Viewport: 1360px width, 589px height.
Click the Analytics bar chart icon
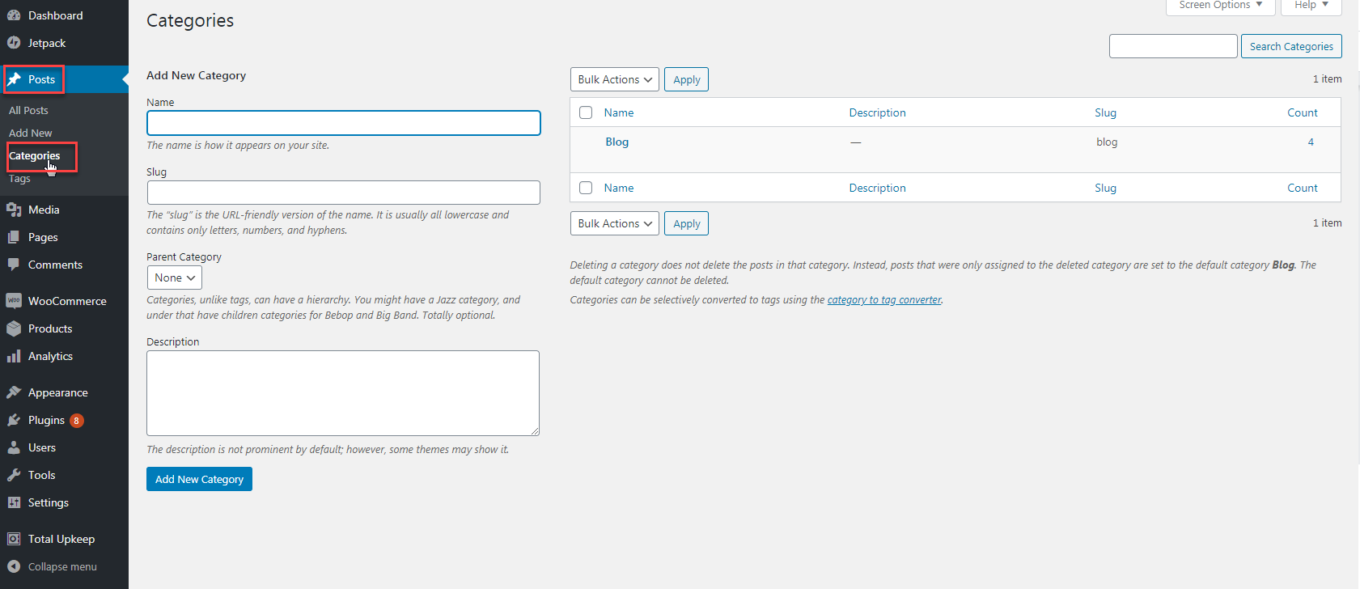click(14, 356)
